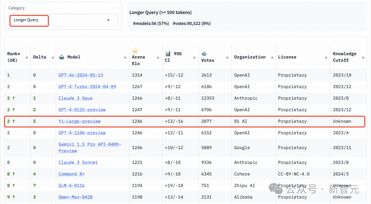Select the CC-BY-NC-4.0 license cell
The image size is (371, 204).
point(294,174)
